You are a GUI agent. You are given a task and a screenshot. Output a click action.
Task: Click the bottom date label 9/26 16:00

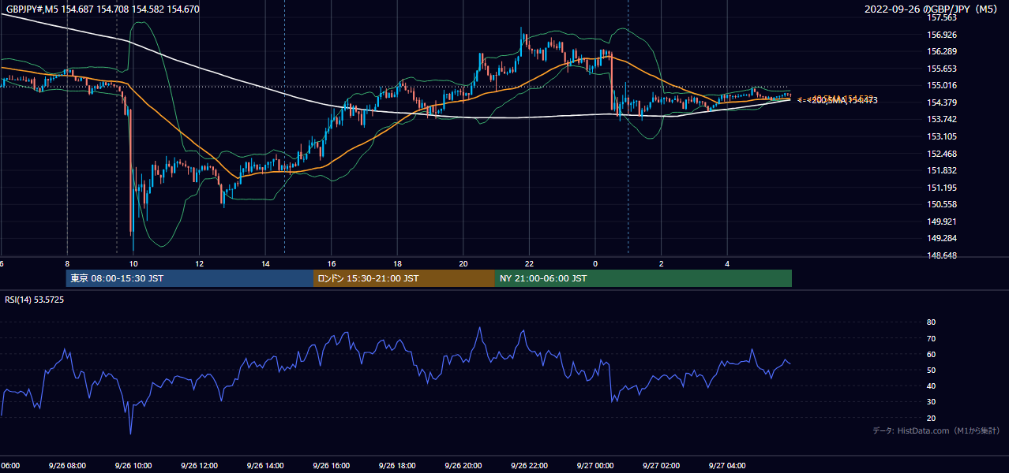click(x=331, y=466)
